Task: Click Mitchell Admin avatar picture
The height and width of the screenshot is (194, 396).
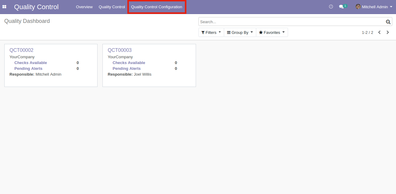Action: pyautogui.click(x=358, y=7)
